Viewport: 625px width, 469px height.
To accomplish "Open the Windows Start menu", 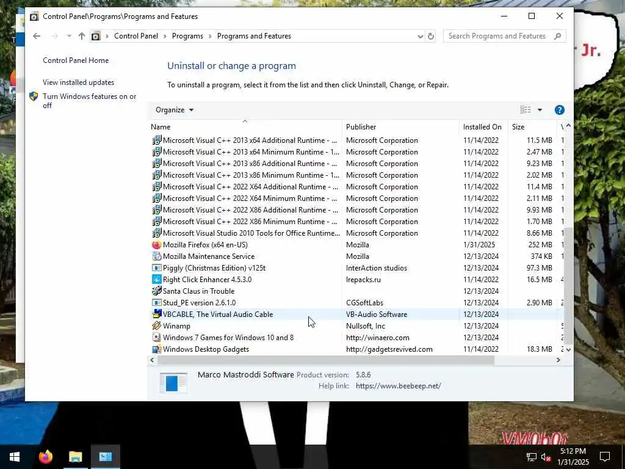I will tap(15, 457).
